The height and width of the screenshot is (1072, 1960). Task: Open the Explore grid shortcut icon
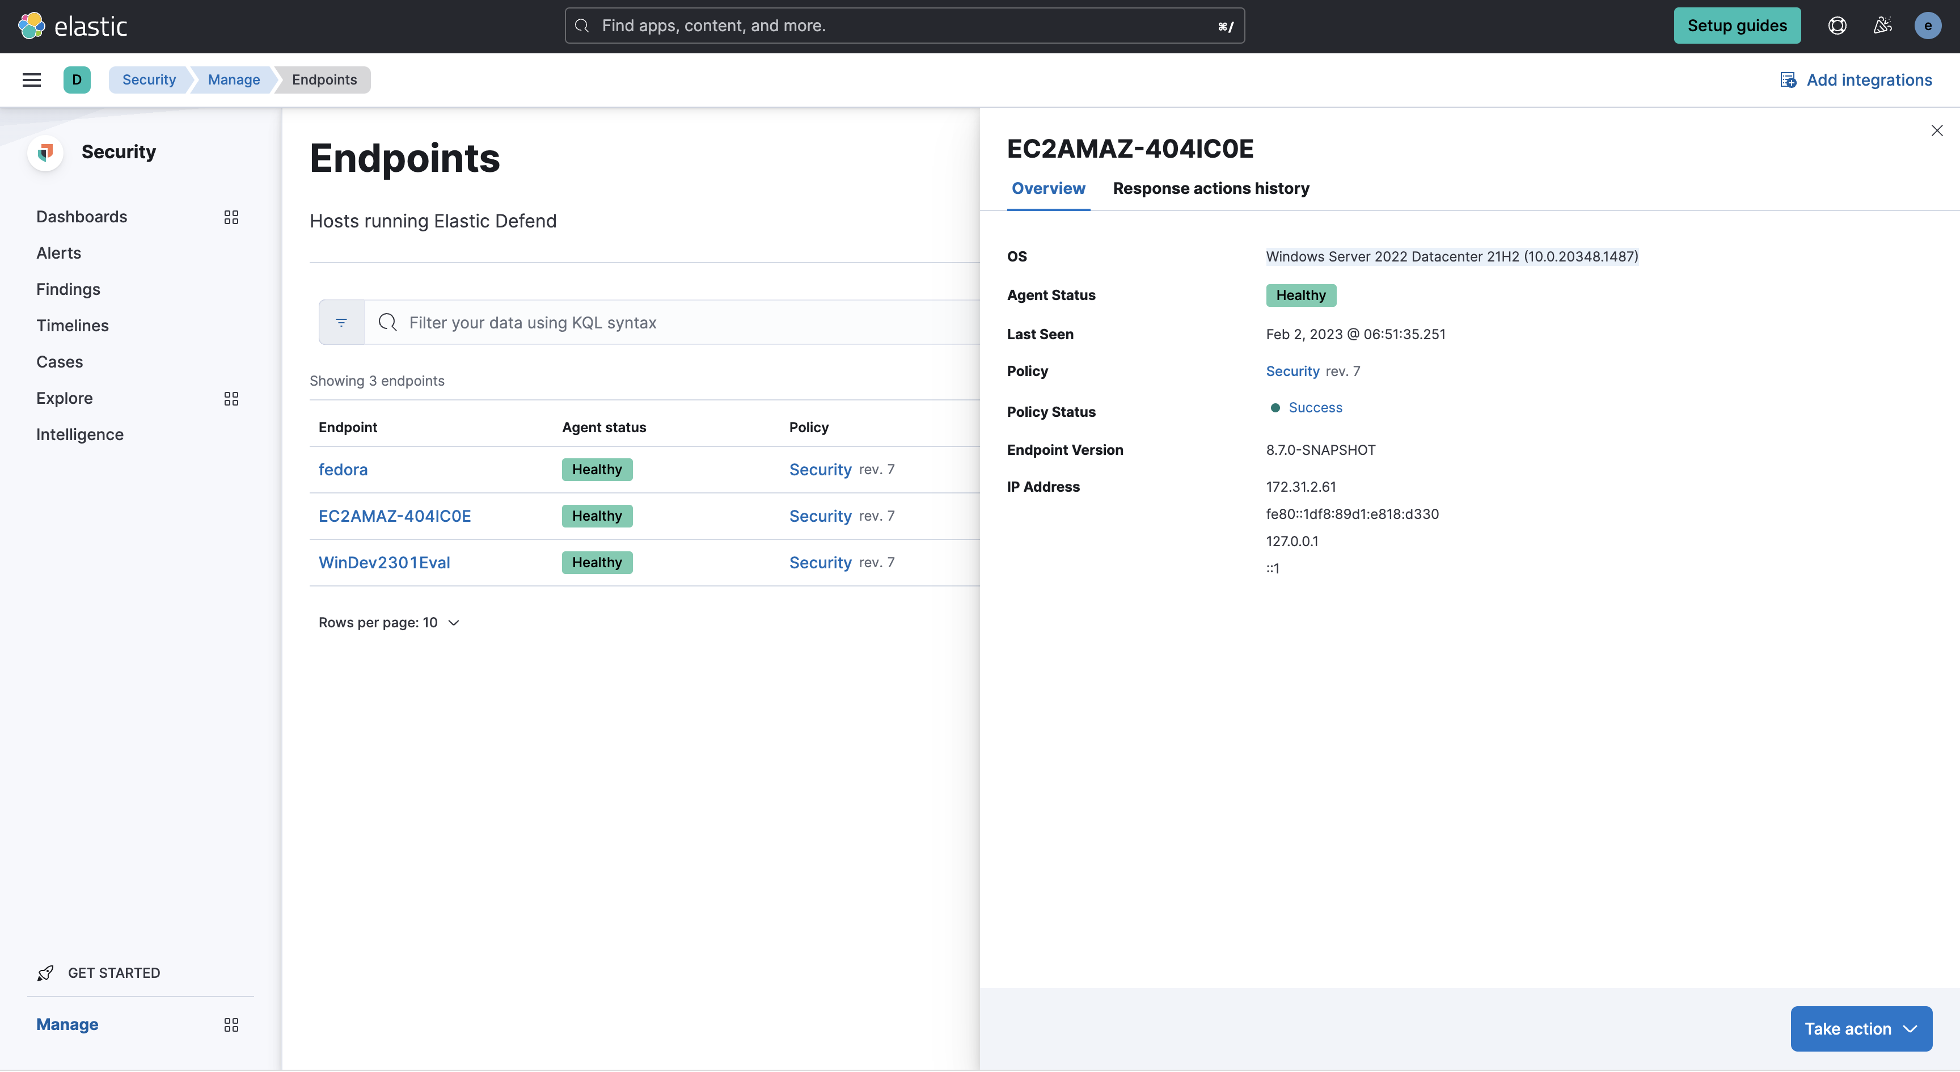pyautogui.click(x=231, y=398)
